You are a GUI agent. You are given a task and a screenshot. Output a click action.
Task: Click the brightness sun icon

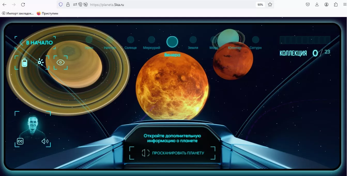tap(41, 62)
